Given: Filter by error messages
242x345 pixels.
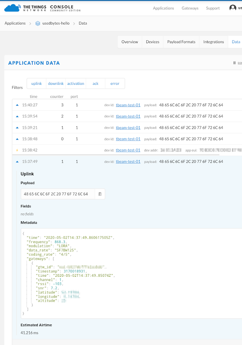Looking at the screenshot, I should click(x=115, y=84).
